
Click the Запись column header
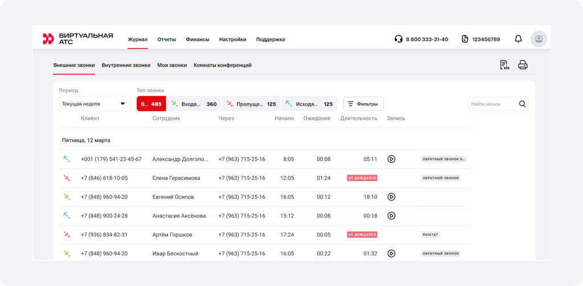click(396, 119)
